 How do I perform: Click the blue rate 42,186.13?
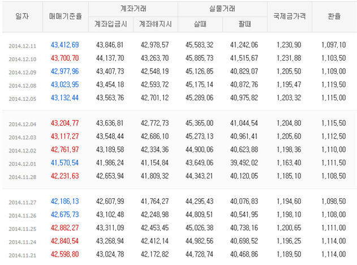(65, 201)
